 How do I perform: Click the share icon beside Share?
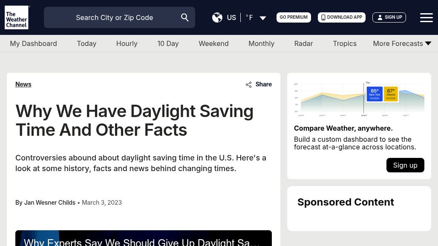(248, 85)
